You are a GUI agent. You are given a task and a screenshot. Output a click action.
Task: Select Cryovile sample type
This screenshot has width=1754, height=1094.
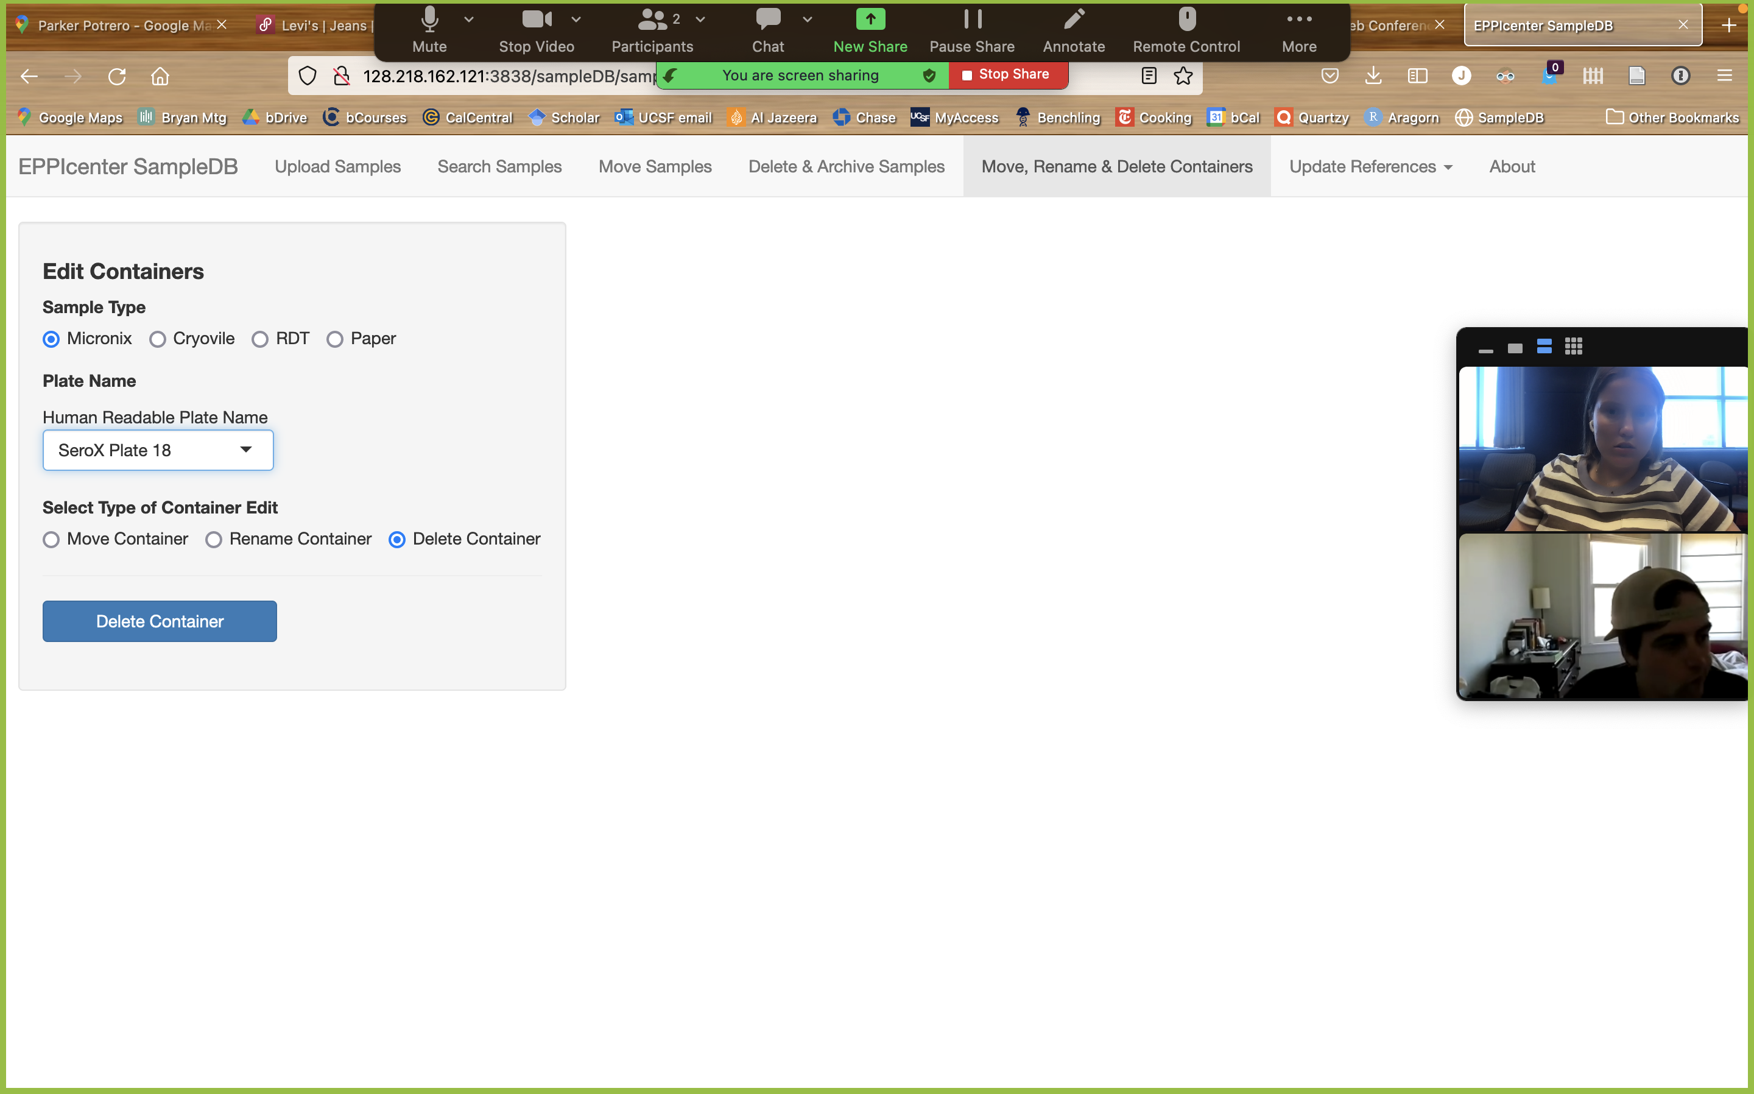pos(158,339)
